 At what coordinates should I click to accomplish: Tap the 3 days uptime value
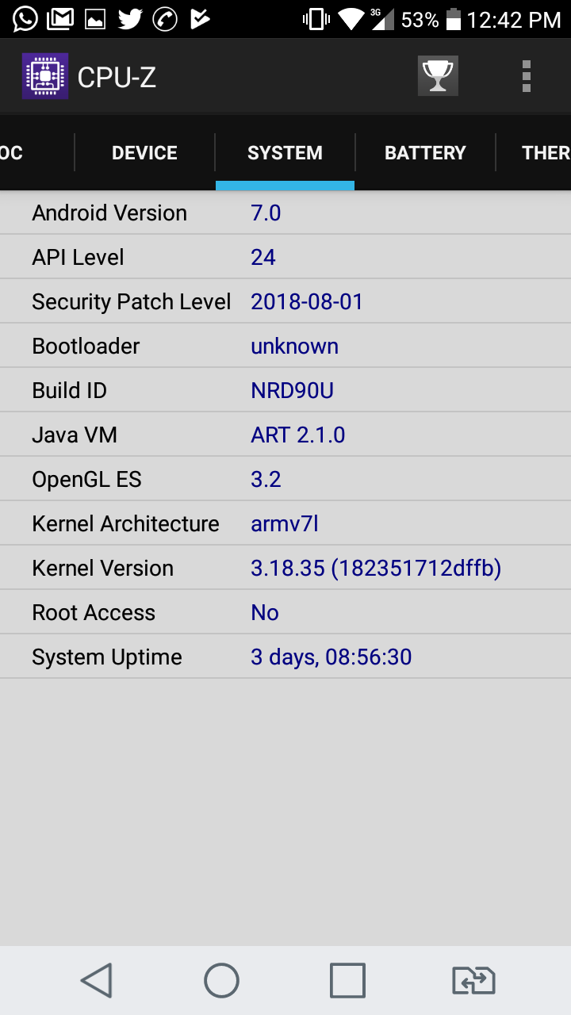click(331, 657)
